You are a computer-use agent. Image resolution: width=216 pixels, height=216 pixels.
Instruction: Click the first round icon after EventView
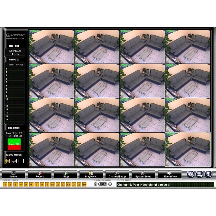[x=191, y=174]
